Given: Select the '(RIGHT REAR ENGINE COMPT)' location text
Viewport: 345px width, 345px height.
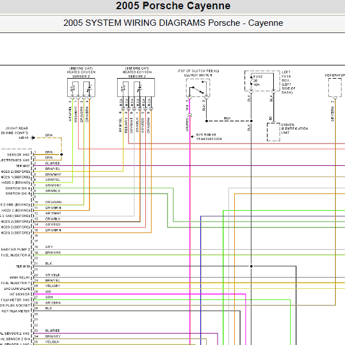Looking at the screenshot, I should pos(15,131).
